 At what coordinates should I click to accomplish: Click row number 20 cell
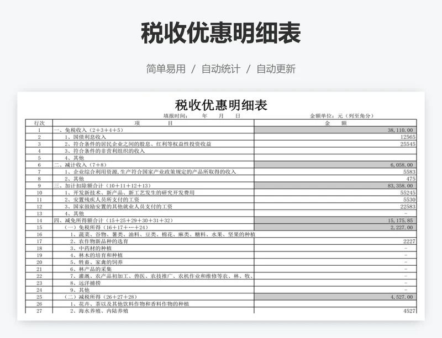(x=39, y=262)
